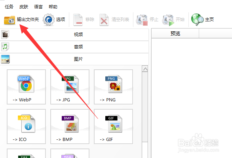232x158 pixels.
Task: Expand the 视频 category bar
Action: click(74, 34)
